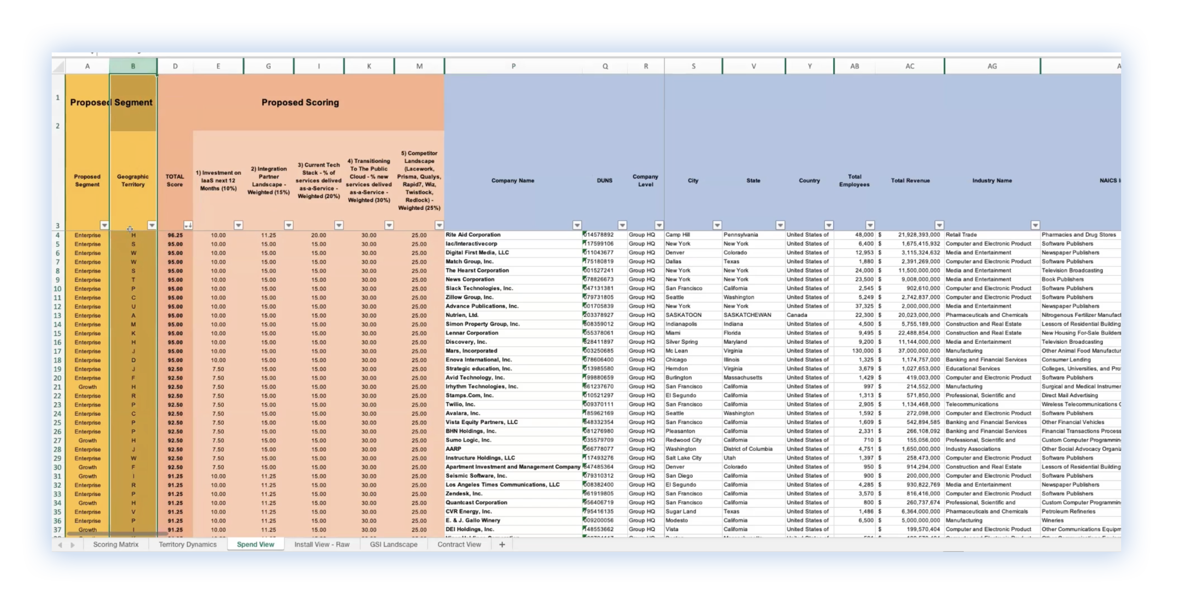Open Total Revenue filter arrow

coord(939,225)
